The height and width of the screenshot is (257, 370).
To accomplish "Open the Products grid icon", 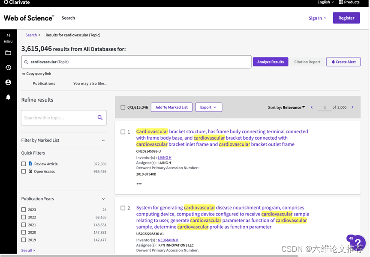I will [340, 2].
